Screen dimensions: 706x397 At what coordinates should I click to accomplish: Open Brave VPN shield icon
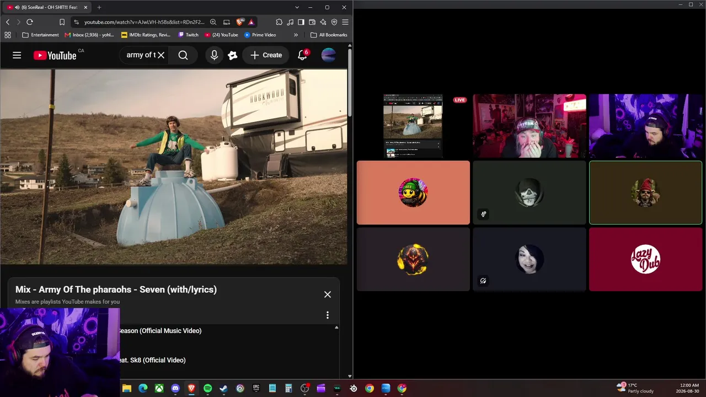[334, 22]
